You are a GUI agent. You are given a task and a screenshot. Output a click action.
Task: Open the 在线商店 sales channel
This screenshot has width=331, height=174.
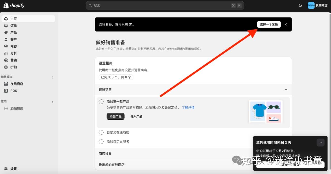(x=17, y=84)
